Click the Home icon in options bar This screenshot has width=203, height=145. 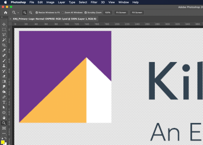click(6, 13)
